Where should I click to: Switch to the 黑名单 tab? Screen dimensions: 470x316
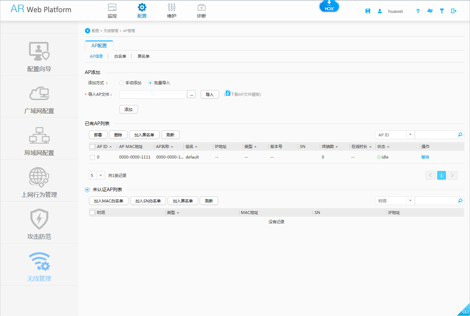[143, 56]
